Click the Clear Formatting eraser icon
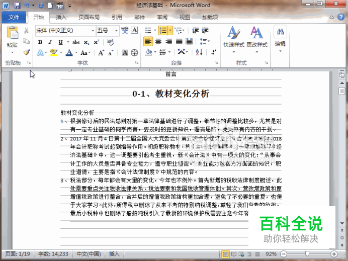This screenshot has width=348, height=261. [110, 42]
